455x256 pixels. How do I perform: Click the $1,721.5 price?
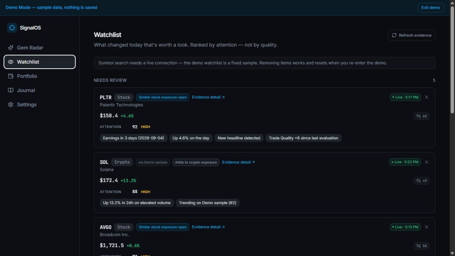112,246
